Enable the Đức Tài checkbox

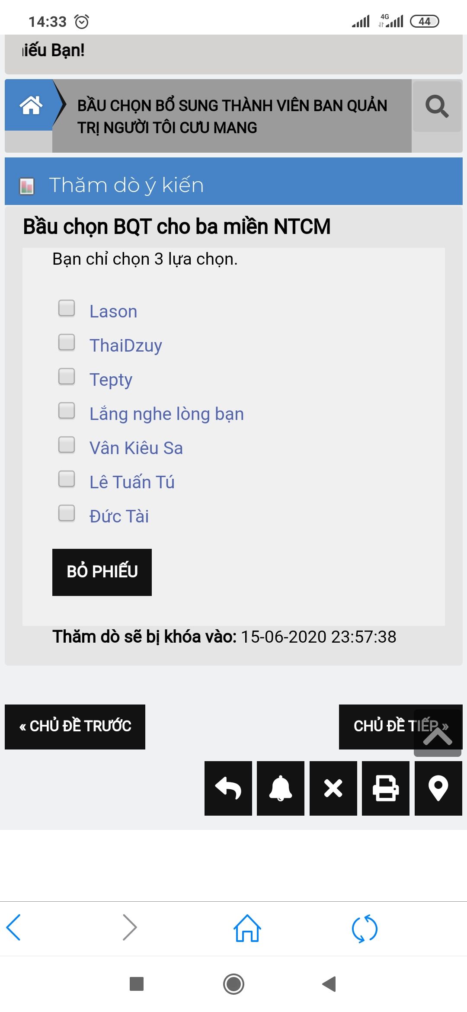pos(67,513)
